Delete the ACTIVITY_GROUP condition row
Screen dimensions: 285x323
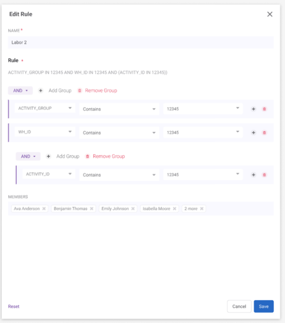(x=265, y=109)
